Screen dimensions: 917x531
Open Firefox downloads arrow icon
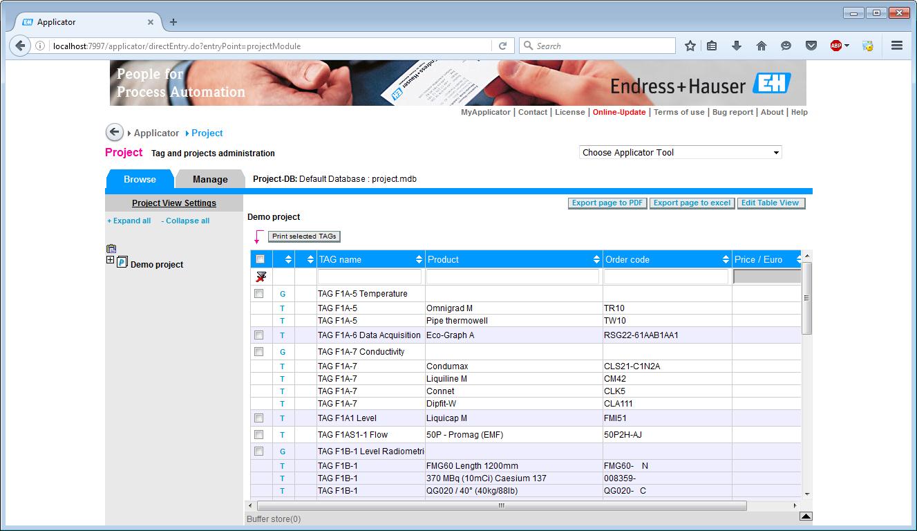coord(737,46)
